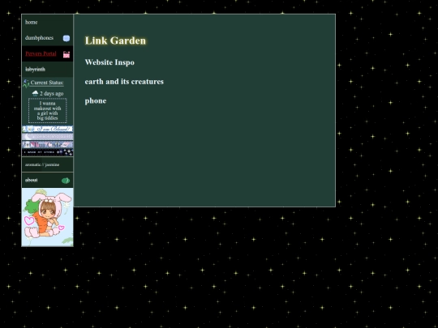Expand the Website Inspo section
Image resolution: width=438 pixels, height=328 pixels.
click(x=109, y=62)
